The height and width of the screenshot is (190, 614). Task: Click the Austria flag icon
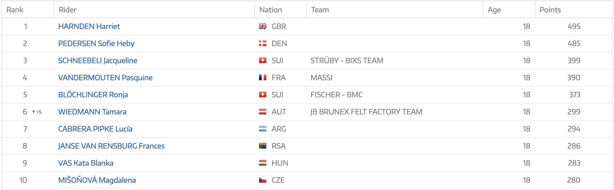click(x=262, y=112)
